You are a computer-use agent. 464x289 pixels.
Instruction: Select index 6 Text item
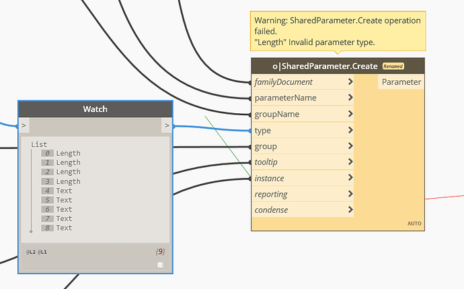click(x=56, y=210)
